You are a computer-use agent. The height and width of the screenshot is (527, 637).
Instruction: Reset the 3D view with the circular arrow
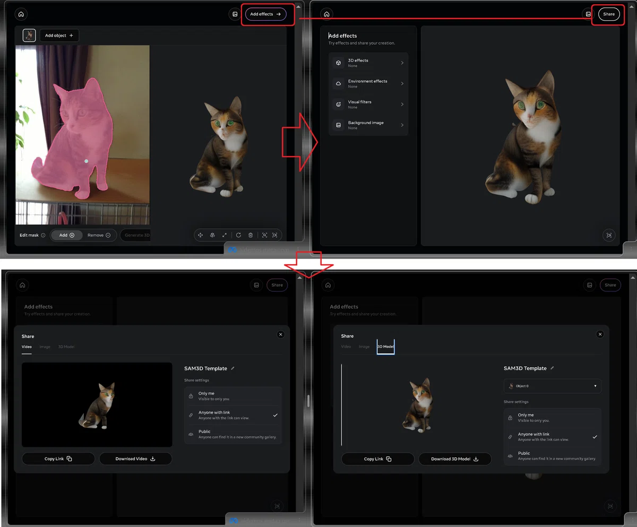point(238,235)
